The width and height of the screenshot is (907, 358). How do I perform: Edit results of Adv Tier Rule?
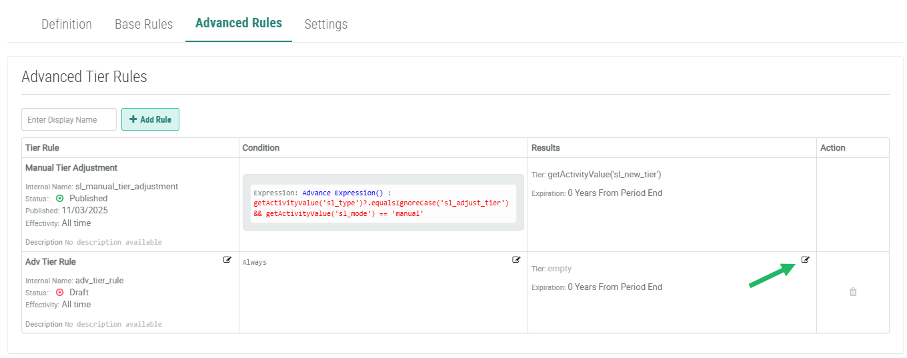pyautogui.click(x=805, y=260)
